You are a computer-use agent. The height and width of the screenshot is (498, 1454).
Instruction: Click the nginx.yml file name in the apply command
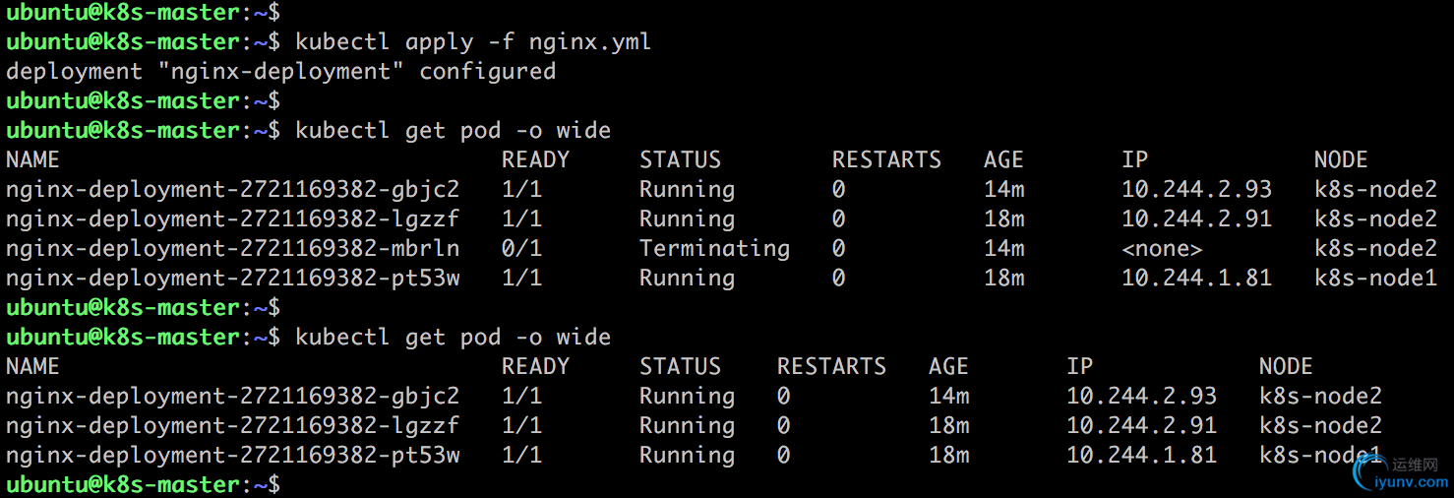(x=590, y=42)
